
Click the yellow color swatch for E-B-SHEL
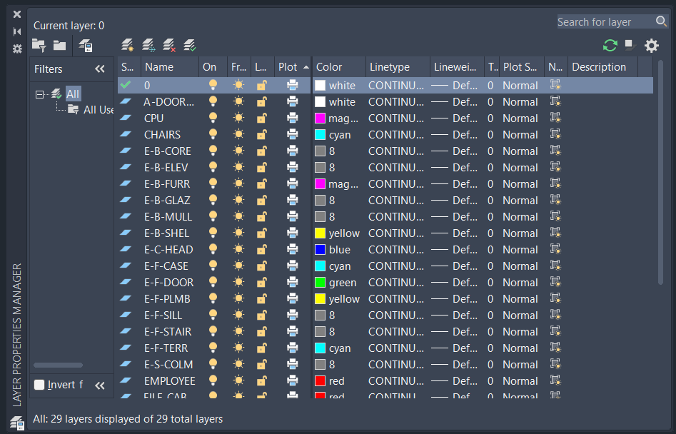click(320, 233)
